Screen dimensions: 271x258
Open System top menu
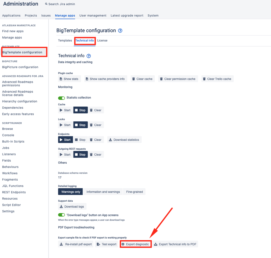point(153,15)
